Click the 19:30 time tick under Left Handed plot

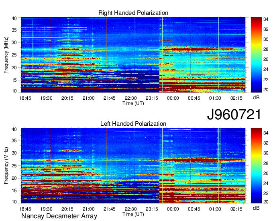(x=46, y=209)
